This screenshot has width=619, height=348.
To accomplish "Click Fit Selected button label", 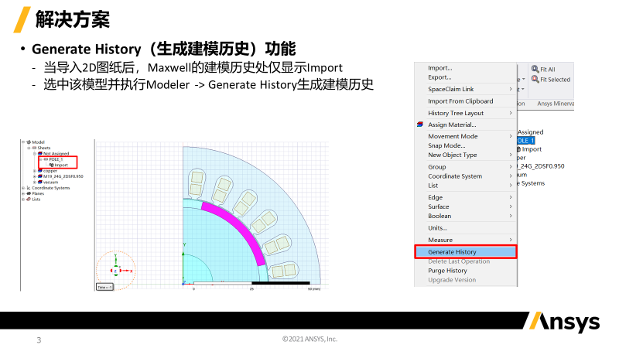I will pyautogui.click(x=555, y=80).
